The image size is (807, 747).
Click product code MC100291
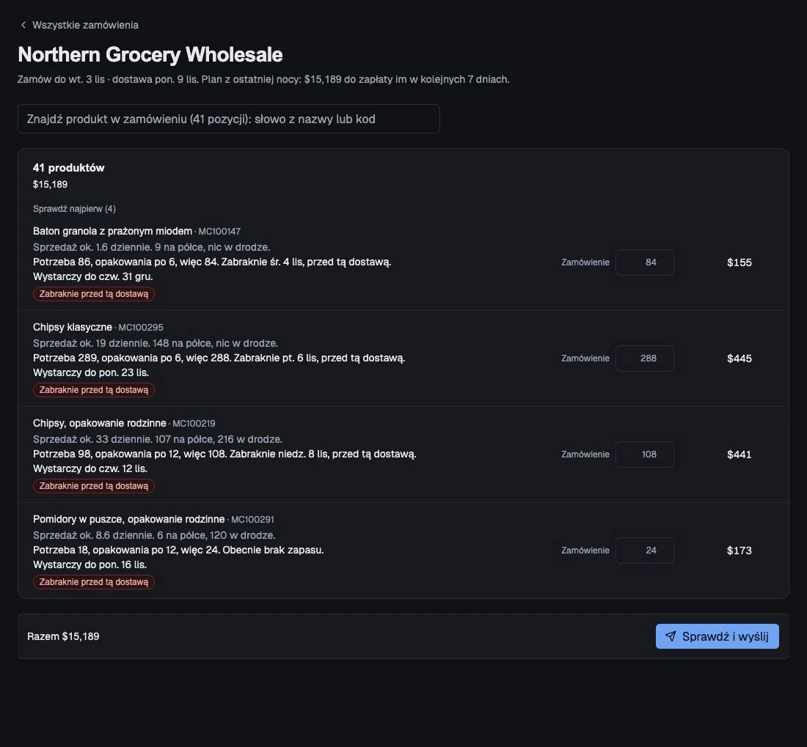tap(252, 520)
